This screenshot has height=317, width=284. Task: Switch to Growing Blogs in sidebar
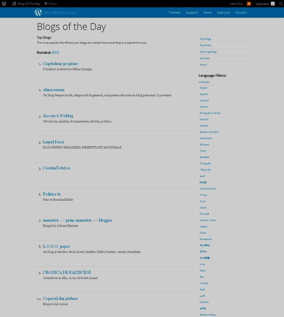click(208, 52)
